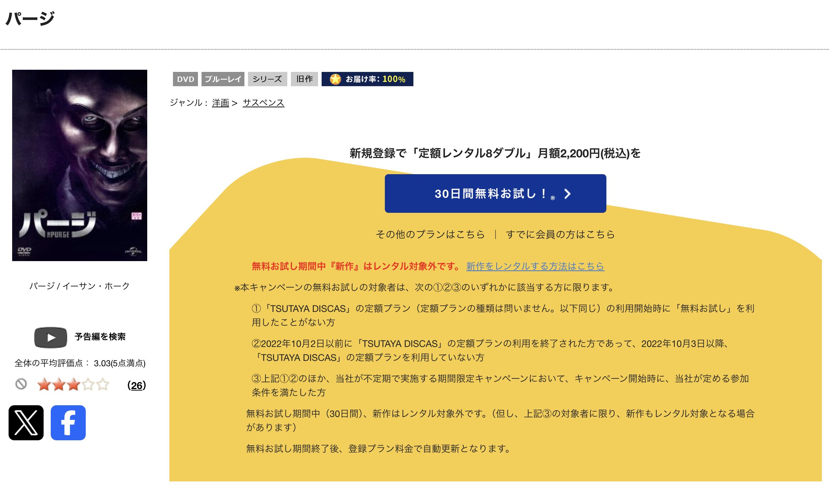829x485 pixels.
Task: Share on Facebook icon
Action: tap(68, 423)
